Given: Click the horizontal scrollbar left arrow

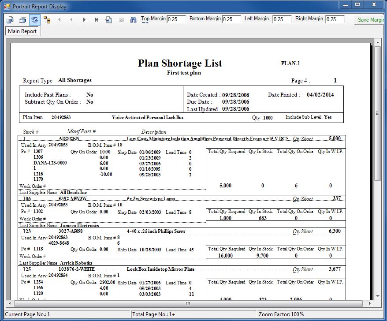Looking at the screenshot, I should click(x=10, y=303).
